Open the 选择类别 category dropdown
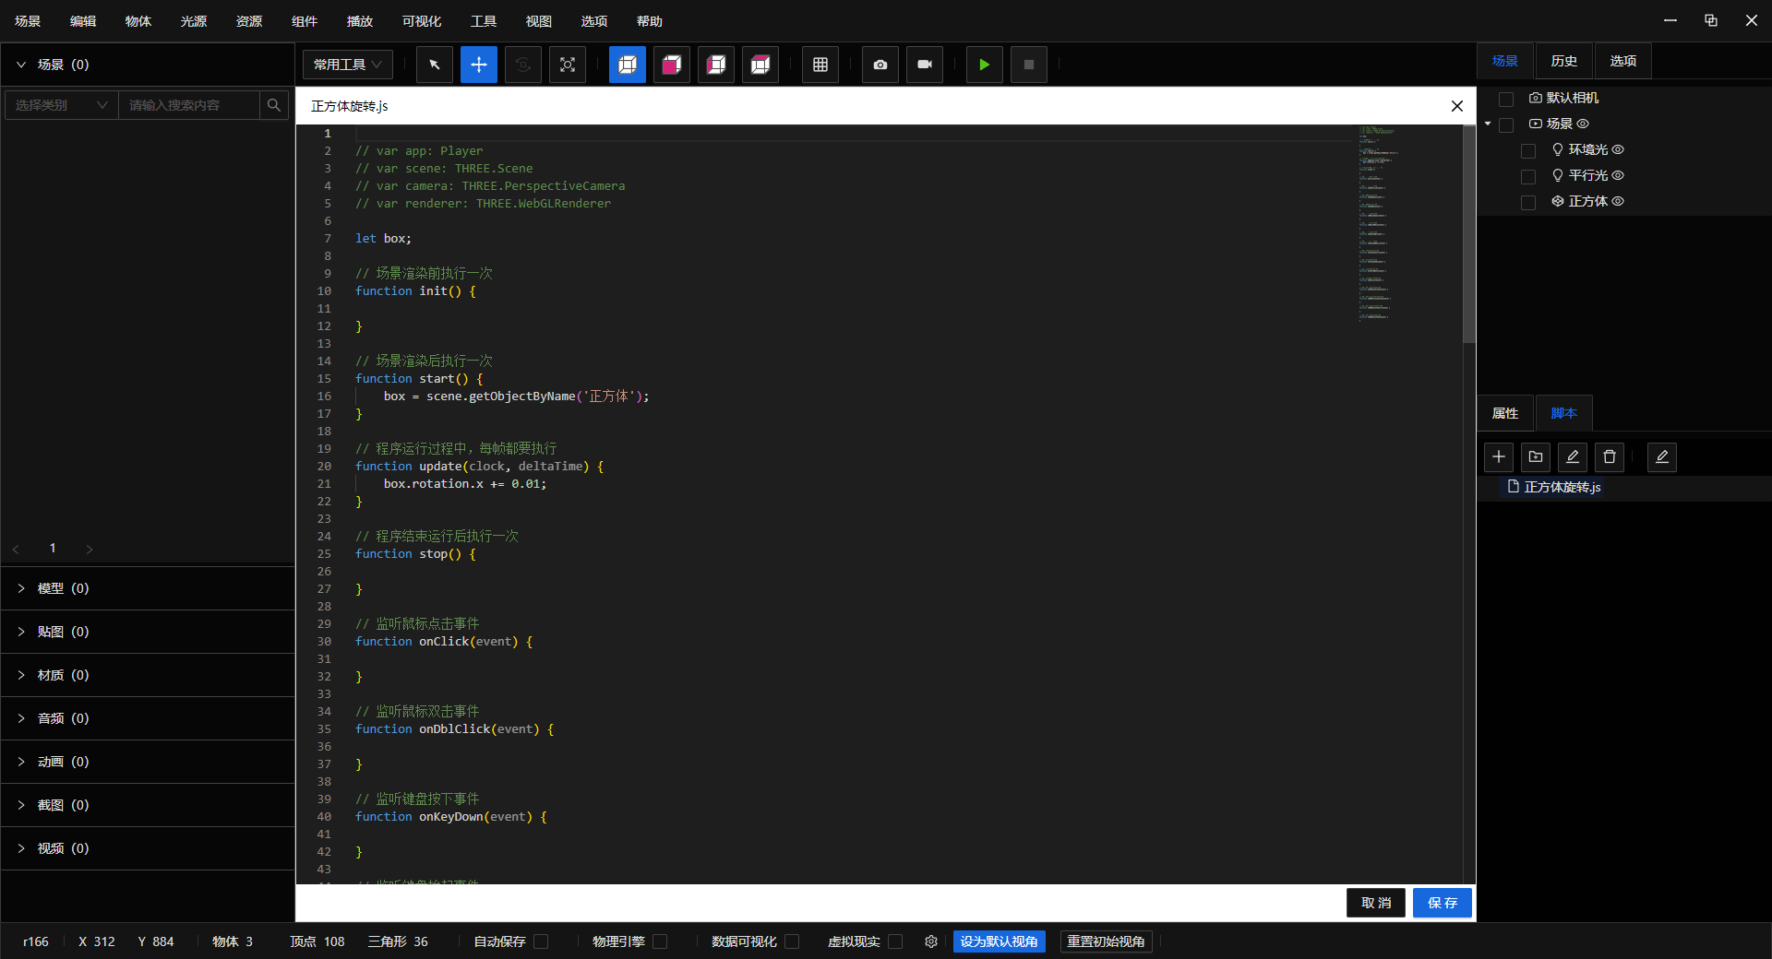 point(62,105)
